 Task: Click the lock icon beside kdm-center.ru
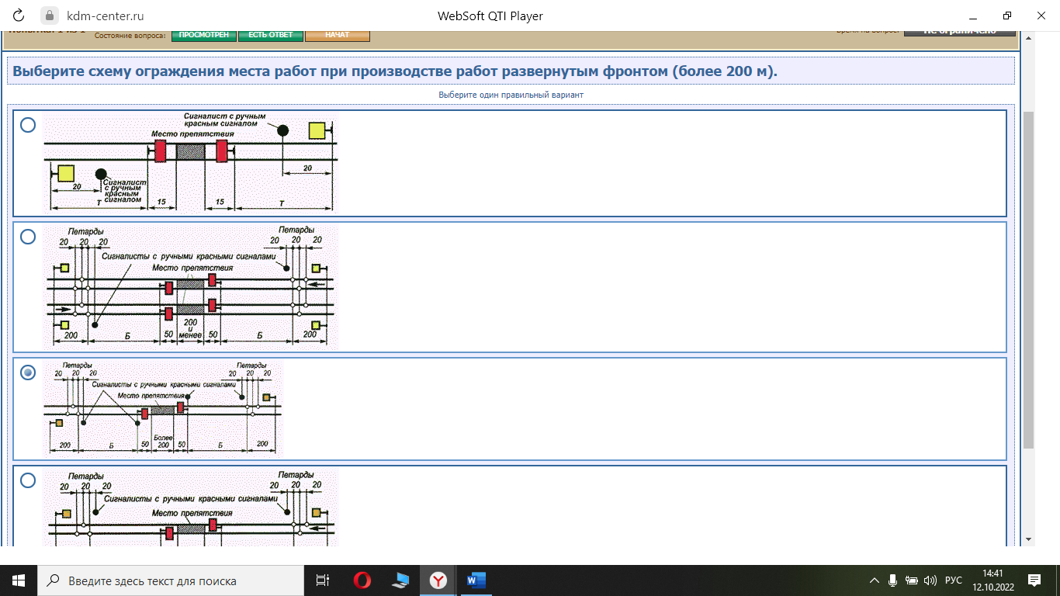point(50,16)
